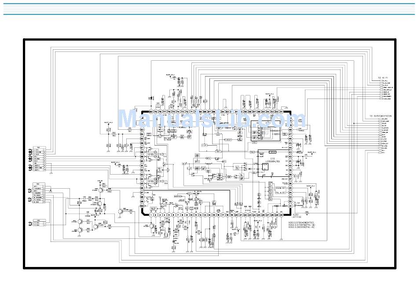Click pin 31 on the chip's right side
The width and height of the screenshot is (418, 285).
tap(290, 206)
